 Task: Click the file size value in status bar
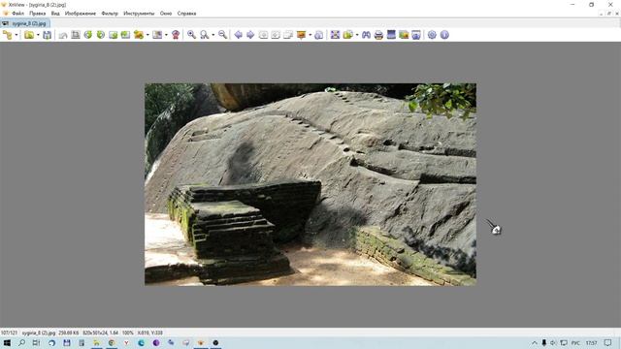(69, 333)
